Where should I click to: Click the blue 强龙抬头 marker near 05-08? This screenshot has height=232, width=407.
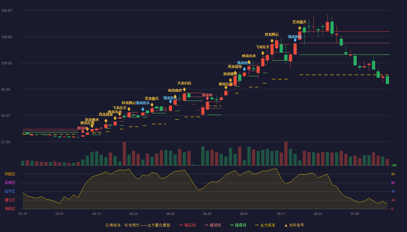170,98
